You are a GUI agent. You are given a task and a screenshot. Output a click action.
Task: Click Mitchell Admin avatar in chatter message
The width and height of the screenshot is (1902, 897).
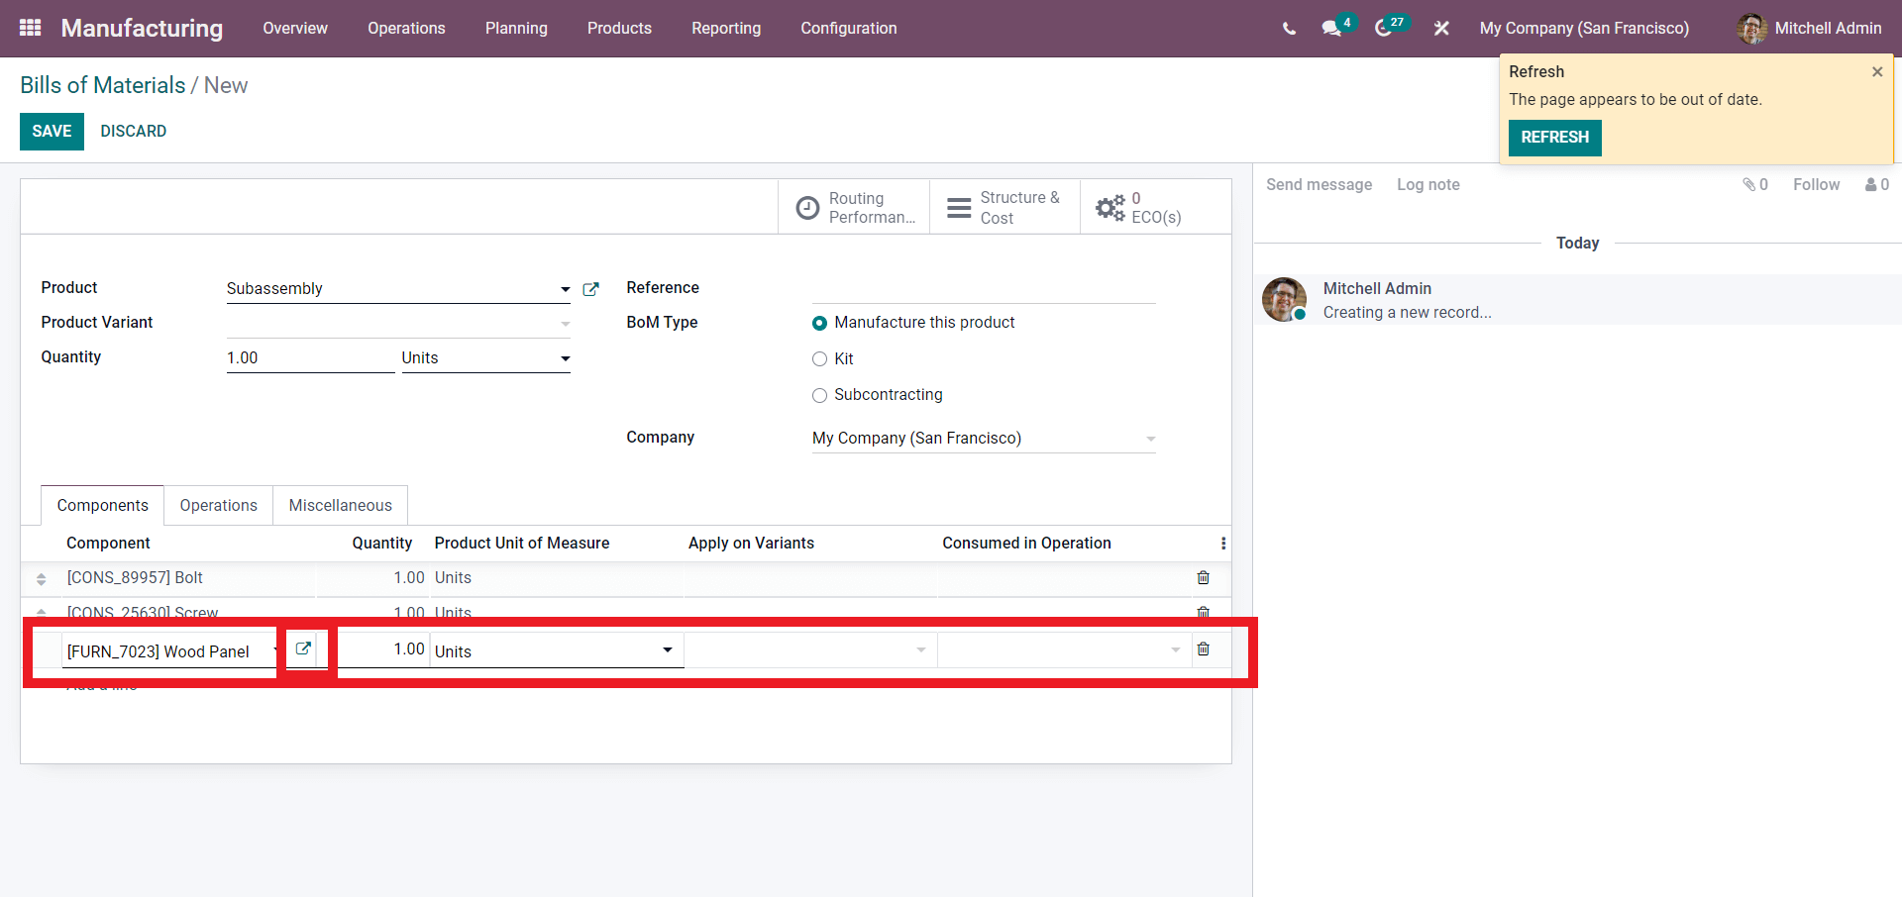pos(1284,299)
